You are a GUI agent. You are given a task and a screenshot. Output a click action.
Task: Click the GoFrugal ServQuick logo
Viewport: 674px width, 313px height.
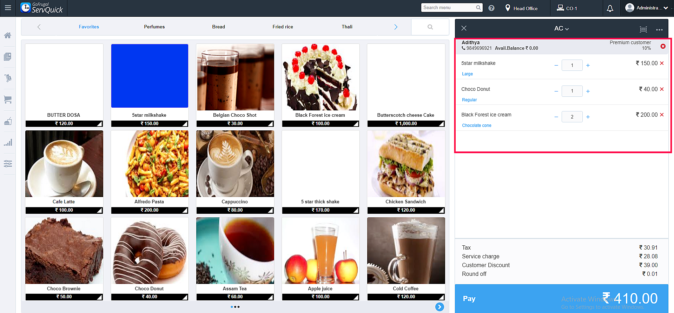(x=41, y=8)
